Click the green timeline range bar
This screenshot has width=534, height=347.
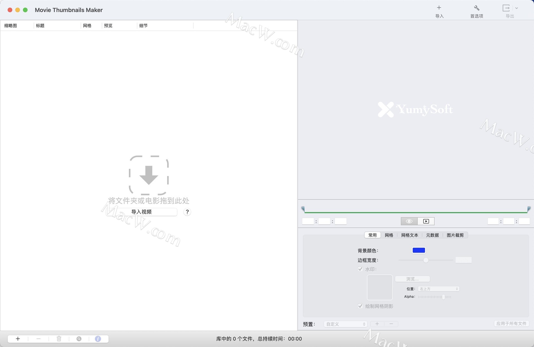[416, 212]
